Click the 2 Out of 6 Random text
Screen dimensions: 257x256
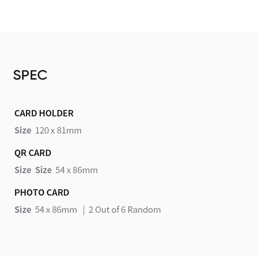(x=125, y=210)
